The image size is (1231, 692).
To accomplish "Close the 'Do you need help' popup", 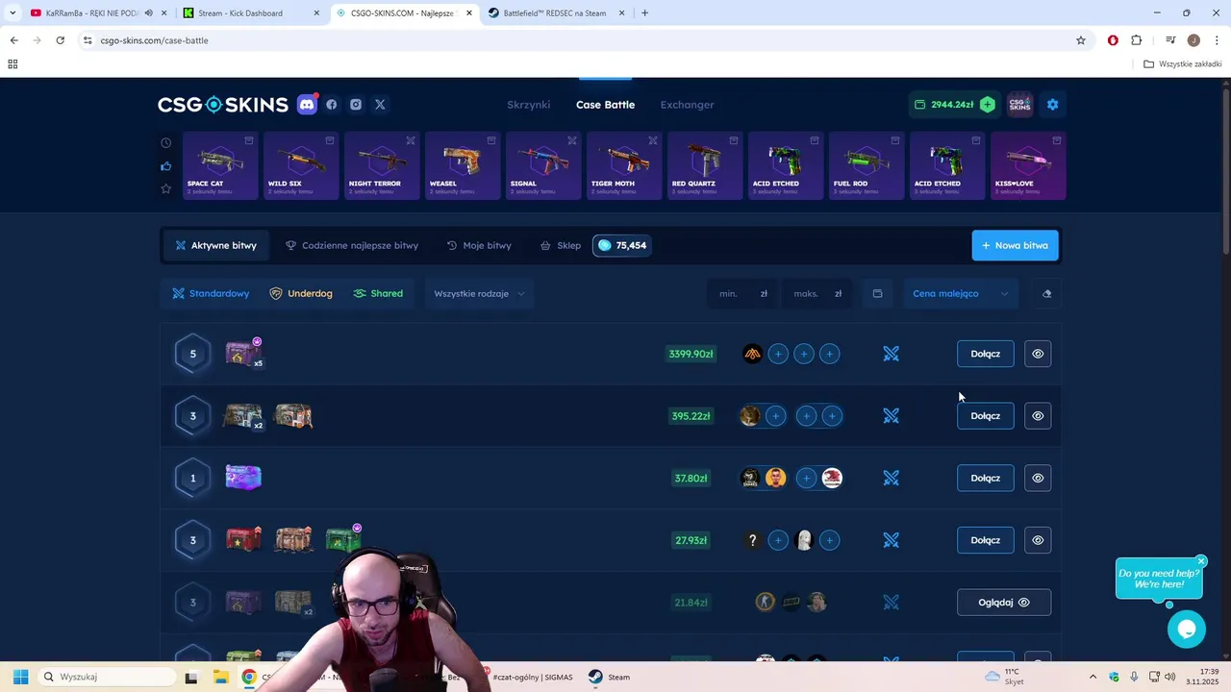I will (x=1201, y=561).
